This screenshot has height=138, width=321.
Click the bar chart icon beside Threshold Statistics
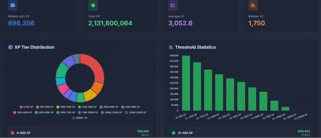(171, 47)
